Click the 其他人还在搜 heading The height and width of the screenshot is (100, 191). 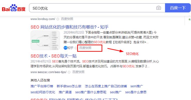coord(40,80)
